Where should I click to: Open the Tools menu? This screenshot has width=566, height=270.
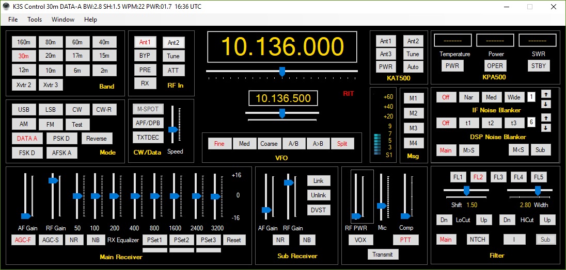pos(35,20)
